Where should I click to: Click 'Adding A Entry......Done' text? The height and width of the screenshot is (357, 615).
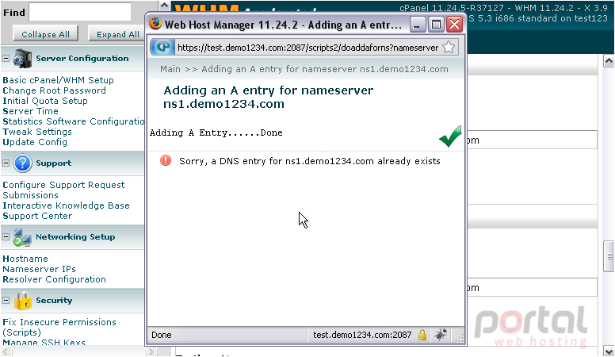216,132
